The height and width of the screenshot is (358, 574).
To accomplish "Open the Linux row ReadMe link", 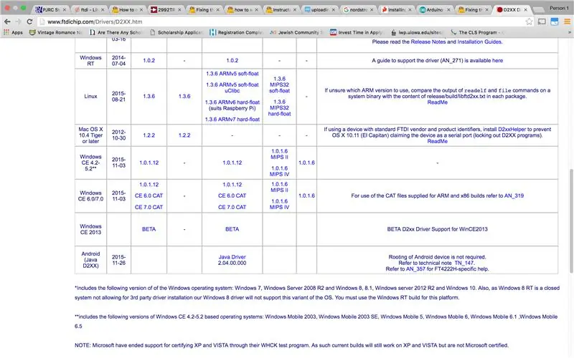I will click(x=437, y=102).
